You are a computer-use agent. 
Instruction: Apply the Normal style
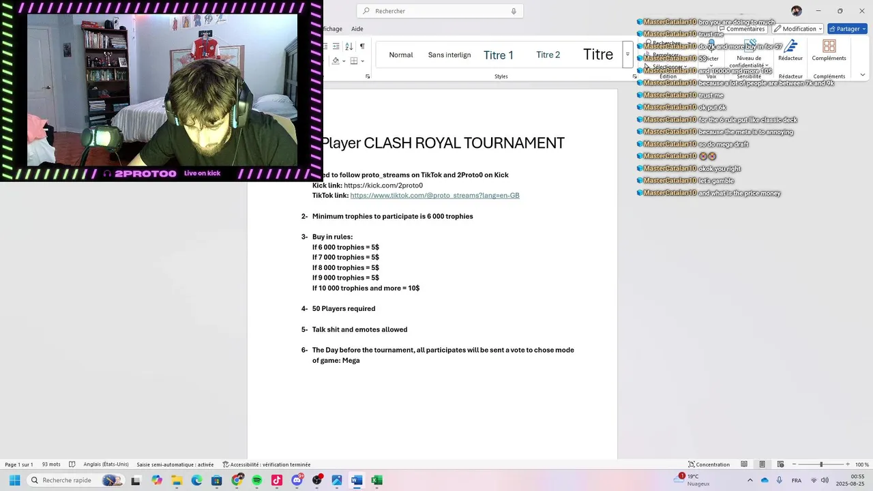pos(401,55)
